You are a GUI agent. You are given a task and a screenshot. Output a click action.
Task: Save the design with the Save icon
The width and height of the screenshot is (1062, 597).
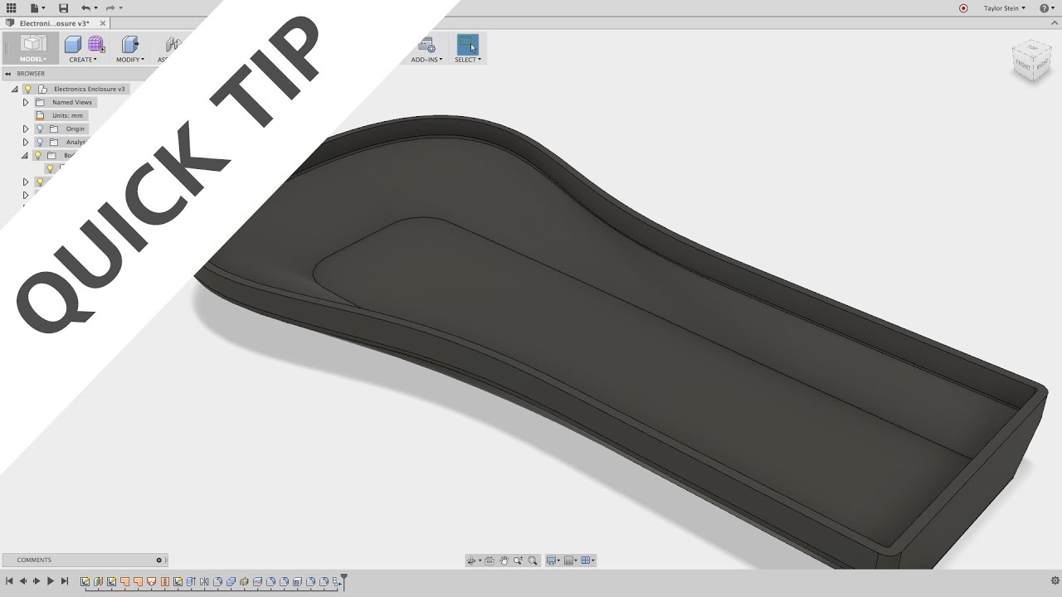click(x=63, y=8)
